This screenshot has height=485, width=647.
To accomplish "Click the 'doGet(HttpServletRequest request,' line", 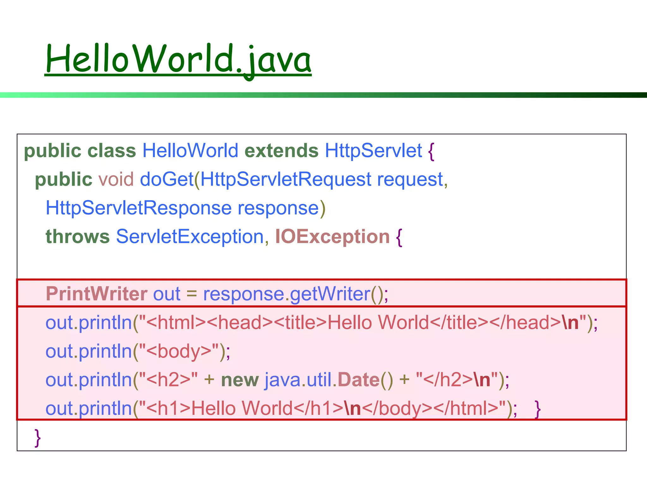I will coord(241,179).
